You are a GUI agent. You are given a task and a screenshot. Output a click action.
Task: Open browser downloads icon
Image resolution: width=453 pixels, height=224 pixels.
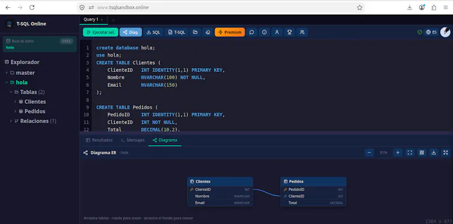pos(409,7)
